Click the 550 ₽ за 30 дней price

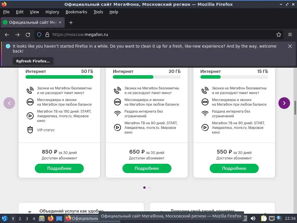[234, 152]
